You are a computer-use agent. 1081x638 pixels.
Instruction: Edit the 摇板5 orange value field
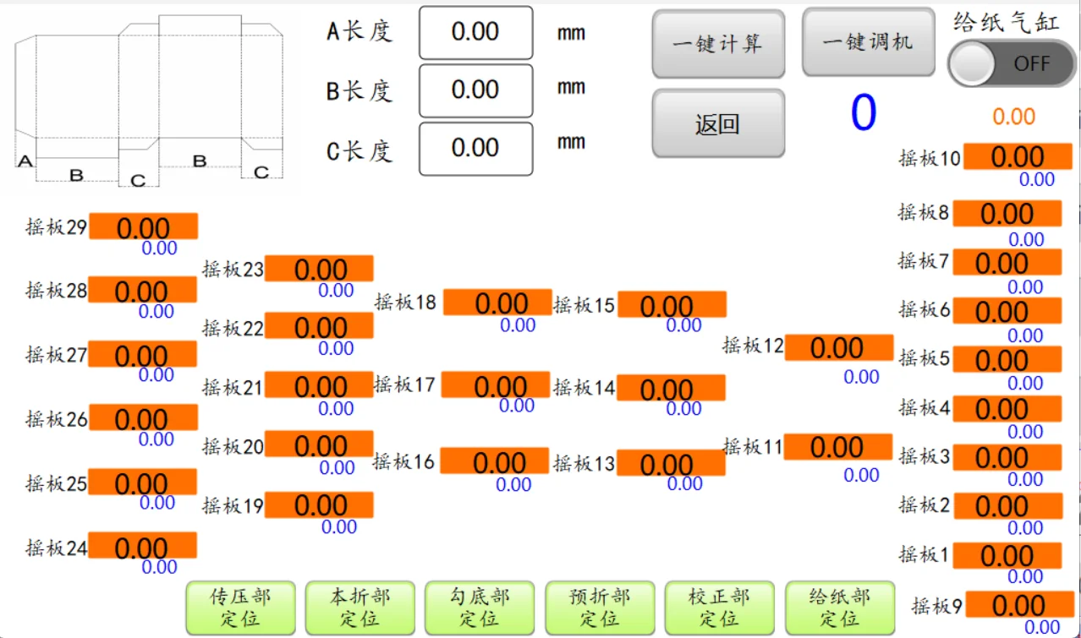(1007, 360)
